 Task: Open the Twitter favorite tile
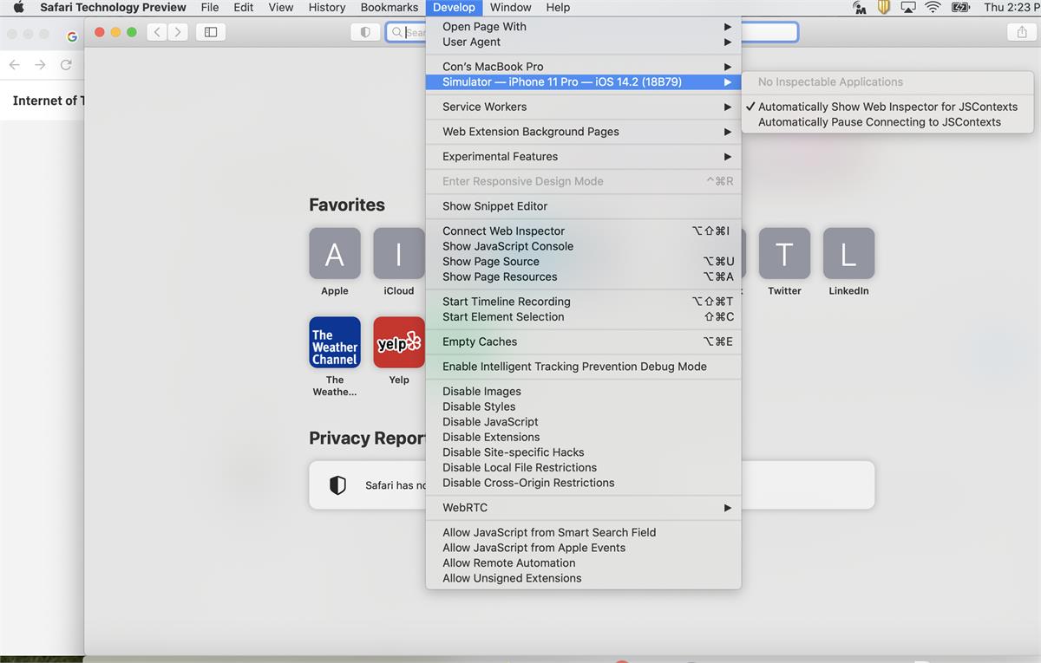click(784, 254)
